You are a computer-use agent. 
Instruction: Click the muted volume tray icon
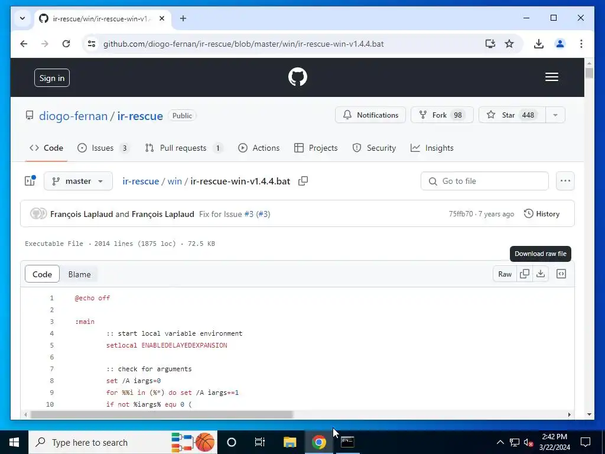[x=528, y=442]
